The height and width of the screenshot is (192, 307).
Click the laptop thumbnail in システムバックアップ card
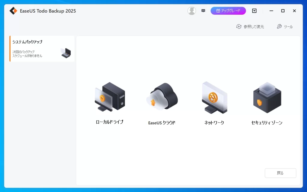66,53
